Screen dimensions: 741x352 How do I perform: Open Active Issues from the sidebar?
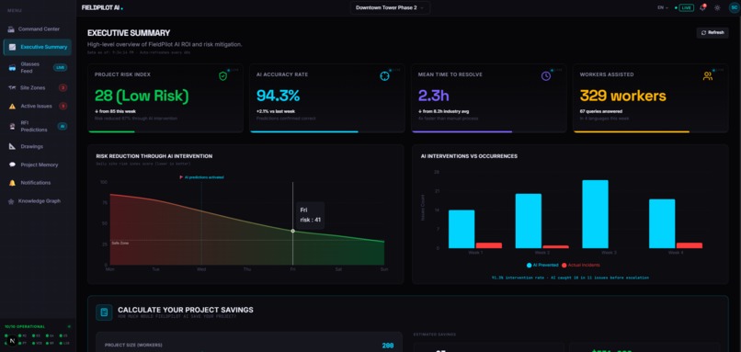(x=38, y=107)
